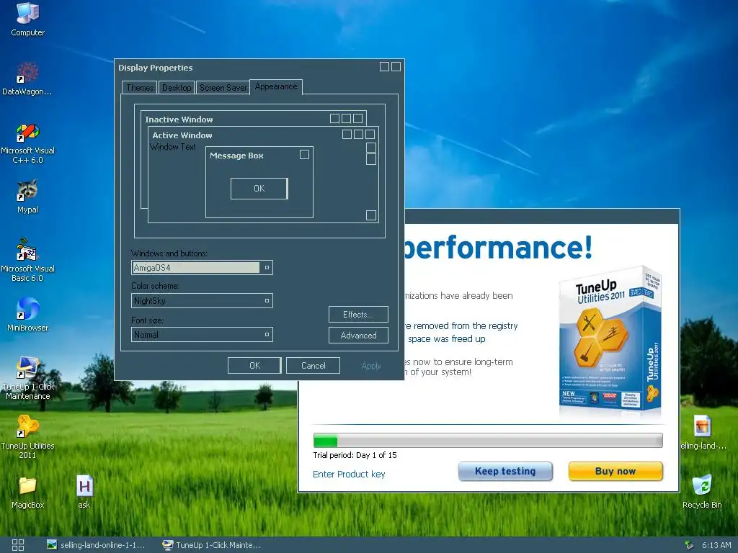Select Microsoft Visual C++ 6.0 shortcut
Viewport: 738px width, 553px height.
pyautogui.click(x=27, y=143)
